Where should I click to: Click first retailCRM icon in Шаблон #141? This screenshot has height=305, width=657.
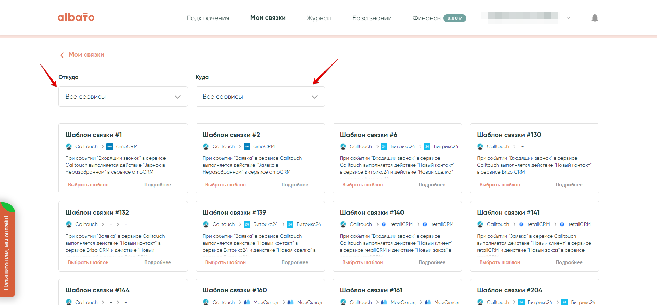tap(521, 224)
